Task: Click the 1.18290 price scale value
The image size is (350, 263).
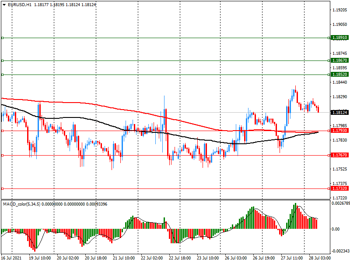Action: [x=340, y=97]
